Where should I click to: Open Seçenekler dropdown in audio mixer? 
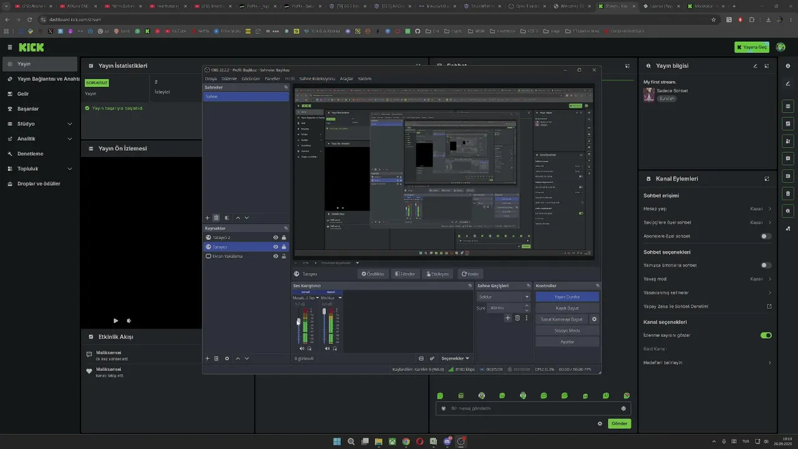[x=455, y=359]
